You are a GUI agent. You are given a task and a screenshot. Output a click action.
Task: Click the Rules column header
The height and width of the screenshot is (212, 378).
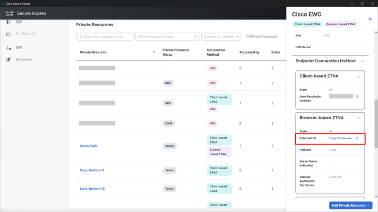tap(275, 52)
